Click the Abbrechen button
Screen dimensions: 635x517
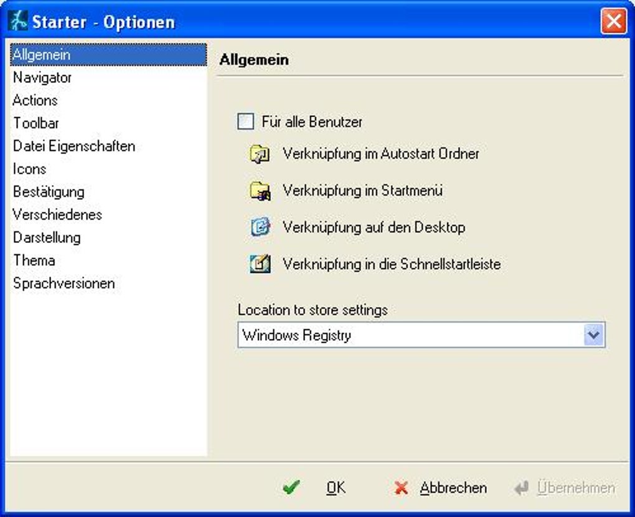(x=454, y=488)
